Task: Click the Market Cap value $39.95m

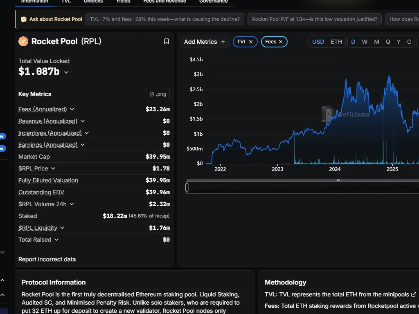Action: (x=158, y=157)
